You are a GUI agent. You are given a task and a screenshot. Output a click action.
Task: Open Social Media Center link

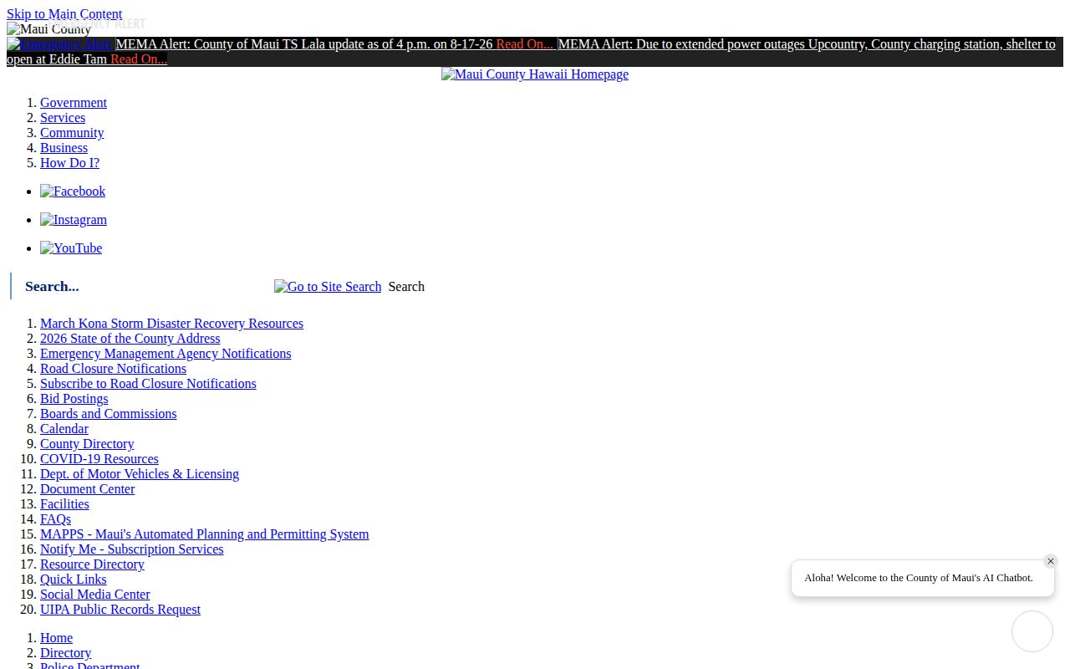pos(94,595)
